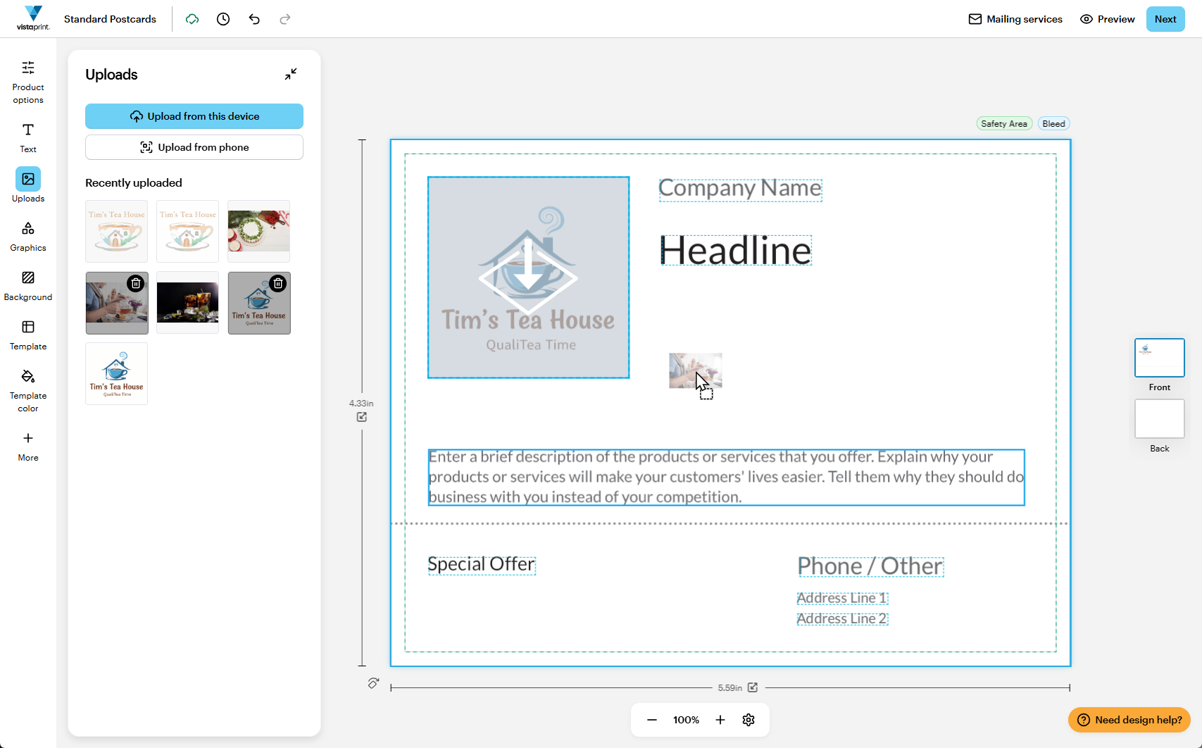Open the Uploads panel icon
The height and width of the screenshot is (748, 1202).
(x=28, y=179)
